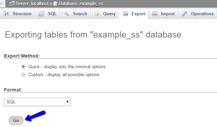217x127 pixels.
Task: Click the Structure tab icon
Action: 6,14
